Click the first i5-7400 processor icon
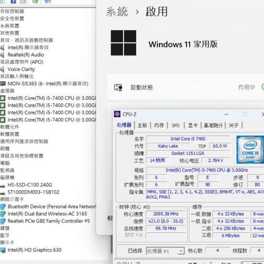 3,98
